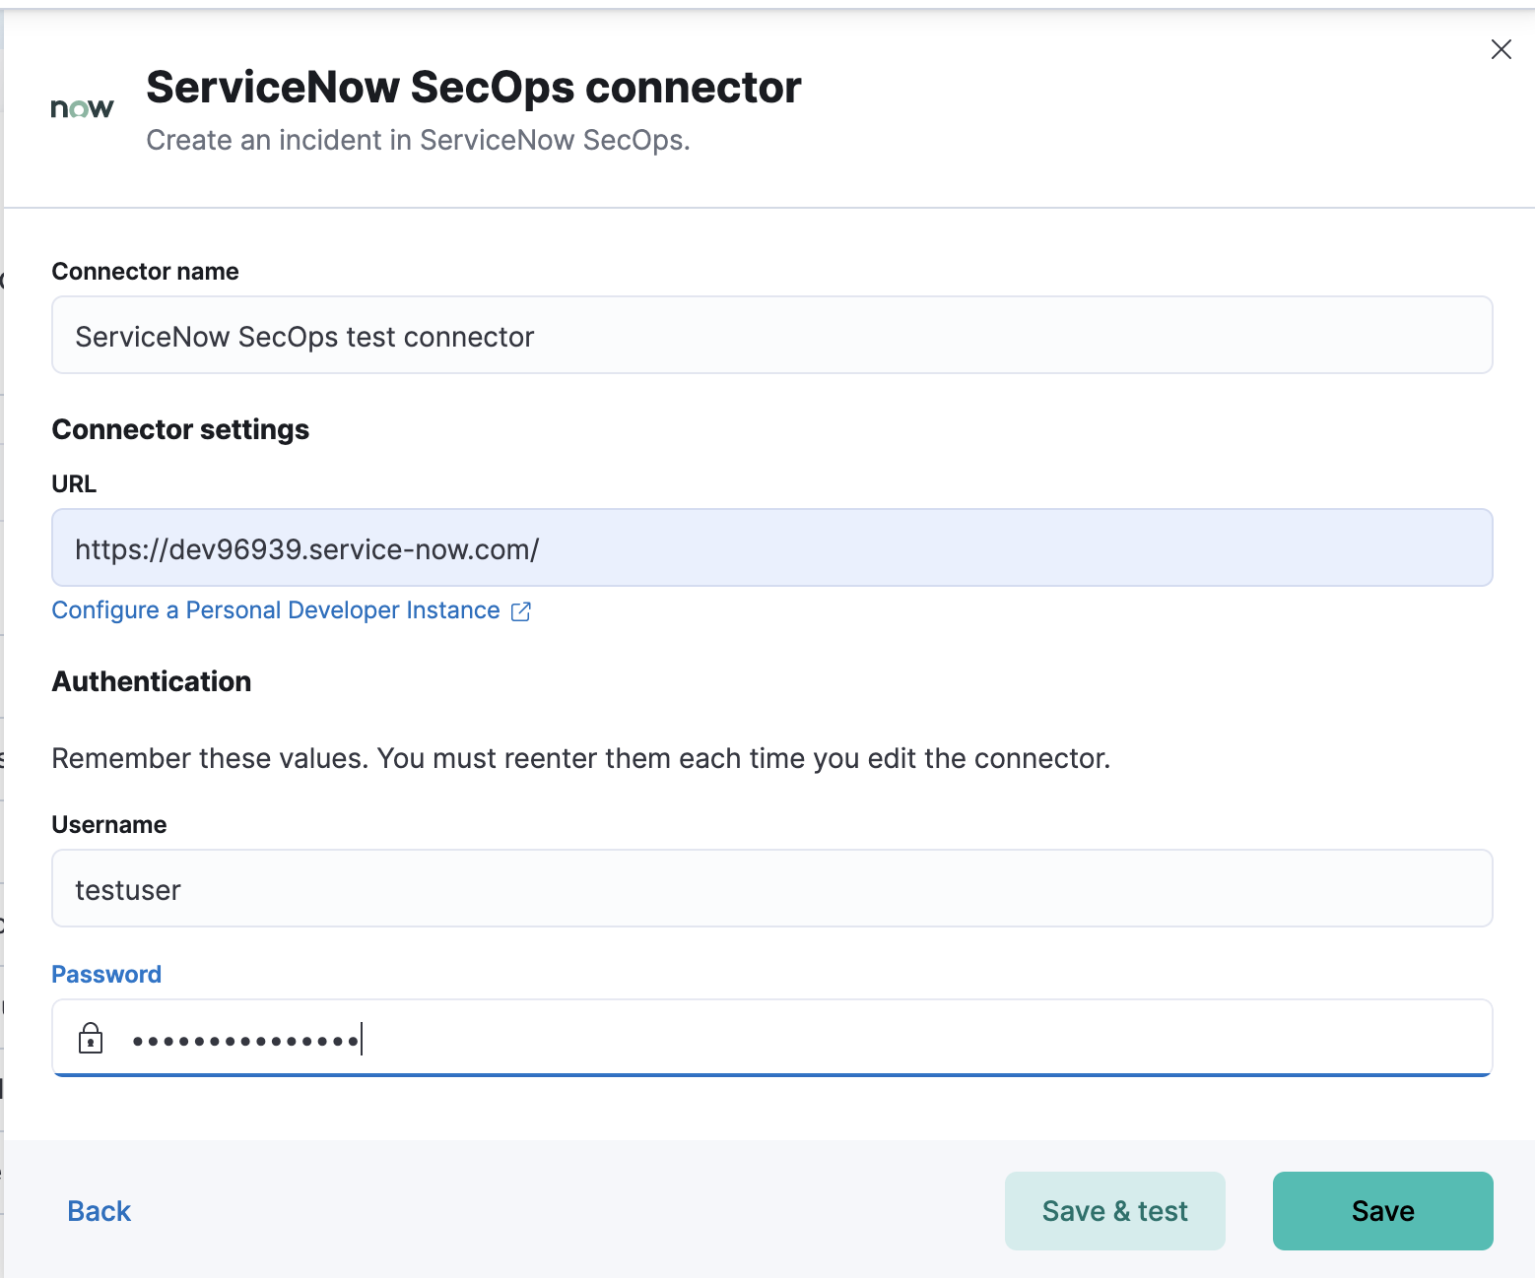The width and height of the screenshot is (1535, 1278).
Task: Click the Back link
Action: pos(98,1210)
